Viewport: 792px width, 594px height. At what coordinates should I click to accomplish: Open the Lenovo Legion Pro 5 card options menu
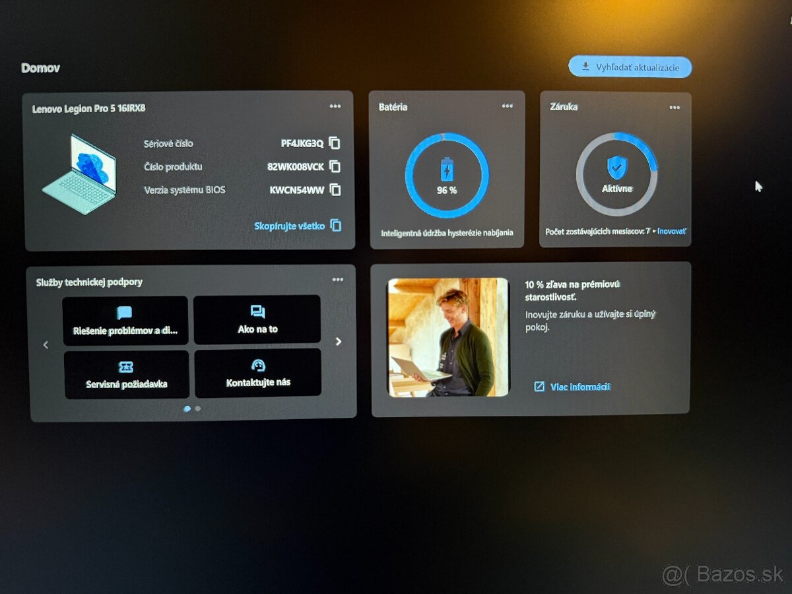point(335,106)
